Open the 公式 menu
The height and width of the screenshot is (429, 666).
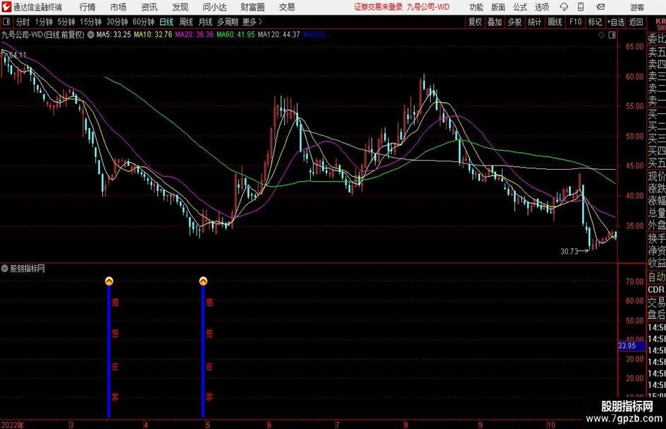(x=519, y=7)
